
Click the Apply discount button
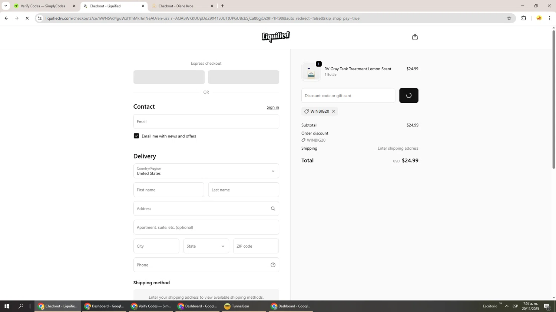tap(409, 95)
